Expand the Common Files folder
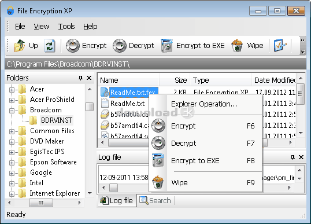Screen dimensions: 311x224 click(12, 131)
